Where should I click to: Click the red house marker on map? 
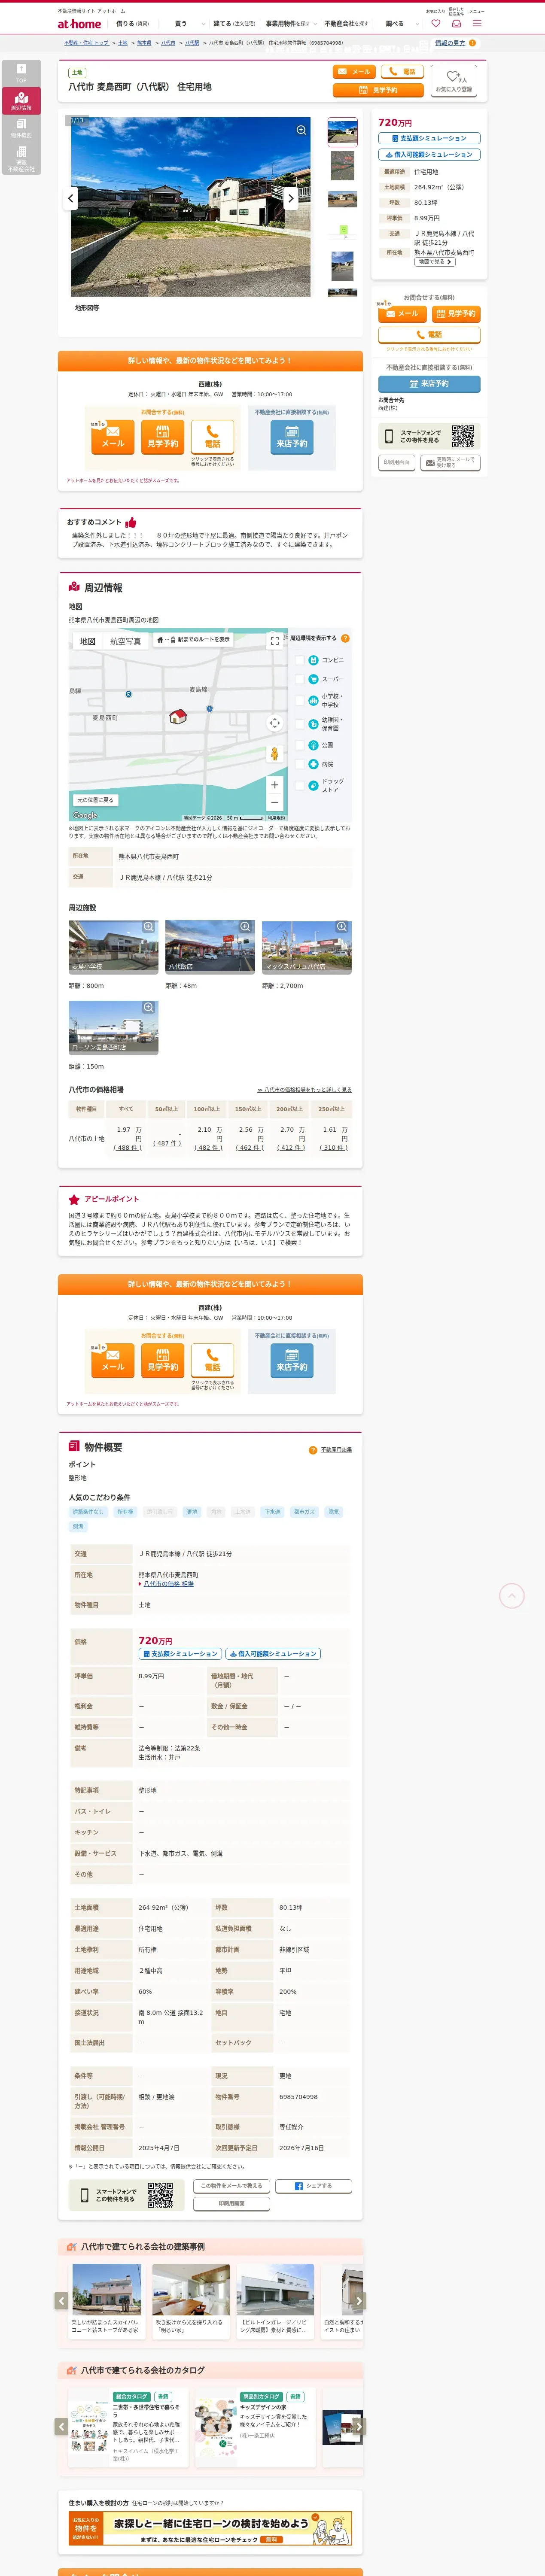pos(177,716)
